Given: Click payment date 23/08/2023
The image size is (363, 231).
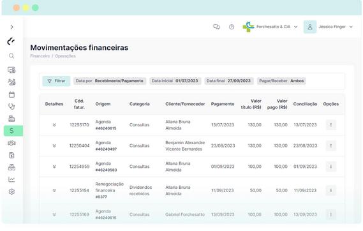Looking at the screenshot, I should click(x=223, y=146).
